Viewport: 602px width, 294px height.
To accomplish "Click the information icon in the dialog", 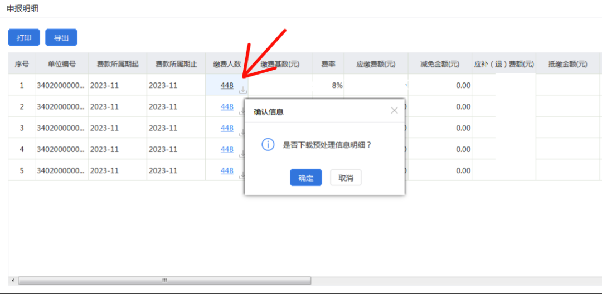I will [268, 145].
